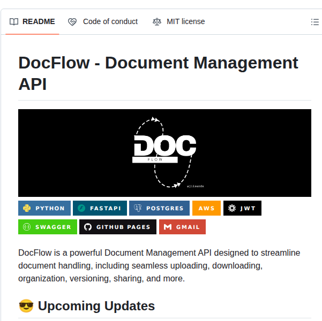Image resolution: width=322 pixels, height=321 pixels.
Task: Open the MIT license tab
Action: coord(178,21)
